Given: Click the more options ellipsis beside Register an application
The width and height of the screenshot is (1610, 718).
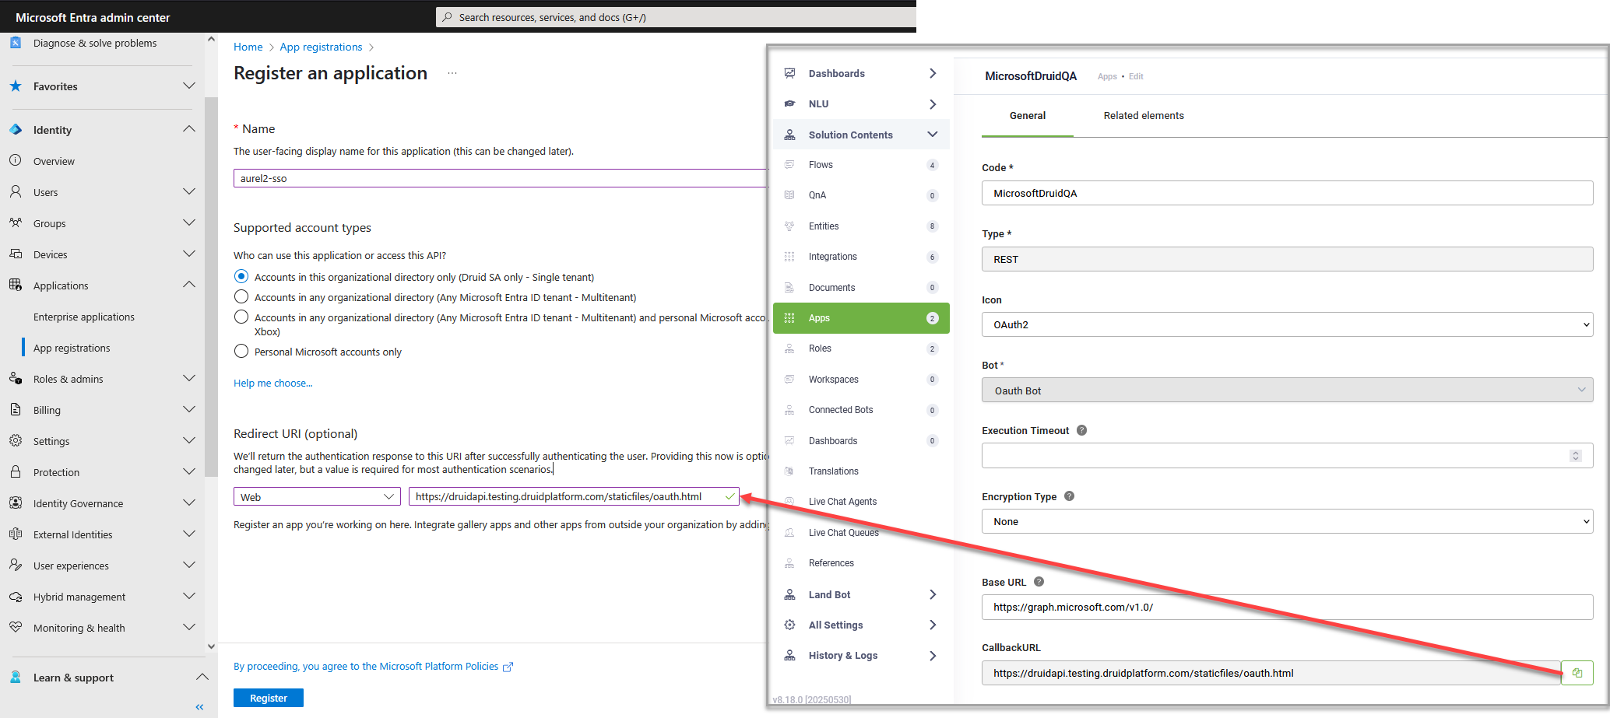Looking at the screenshot, I should [x=452, y=73].
